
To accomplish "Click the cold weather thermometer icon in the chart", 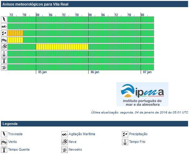I will (x=4, y=54).
